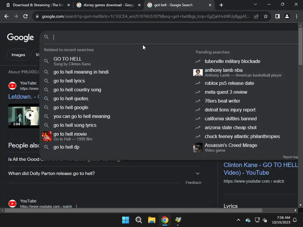Click the Chrome taskbar icon

pos(165,220)
